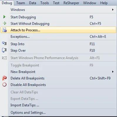Screen dimensions: 117x117
Task: Open the Tools menu
Action: click(x=44, y=3)
